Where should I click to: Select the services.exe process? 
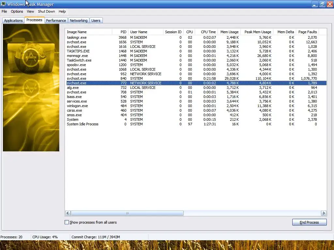[196, 102]
